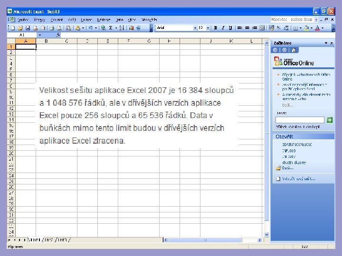Center align cell text
342x256 pixels.
point(247,28)
